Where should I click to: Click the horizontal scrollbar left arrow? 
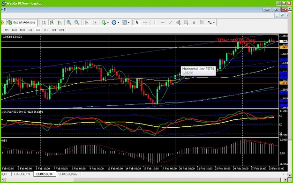[3, 180]
